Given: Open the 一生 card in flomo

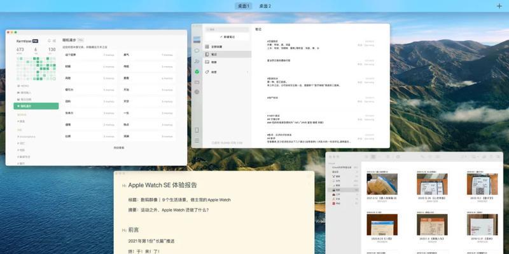Looking at the screenshot, I should click(x=149, y=113).
